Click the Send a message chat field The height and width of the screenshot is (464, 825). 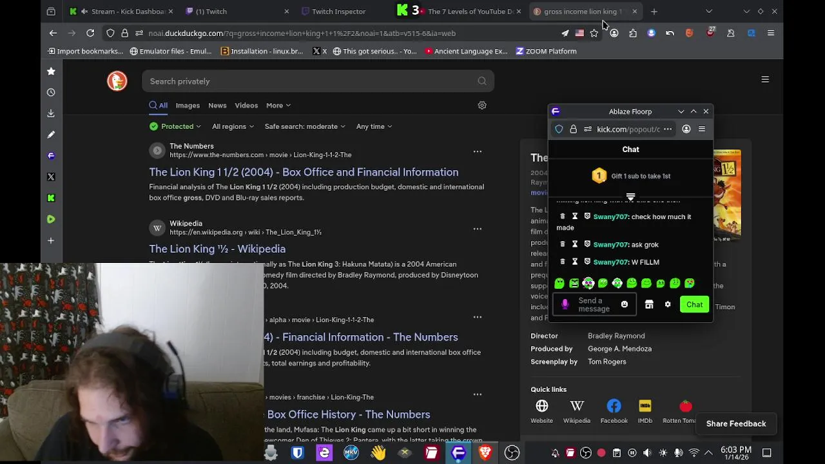pyautogui.click(x=594, y=304)
